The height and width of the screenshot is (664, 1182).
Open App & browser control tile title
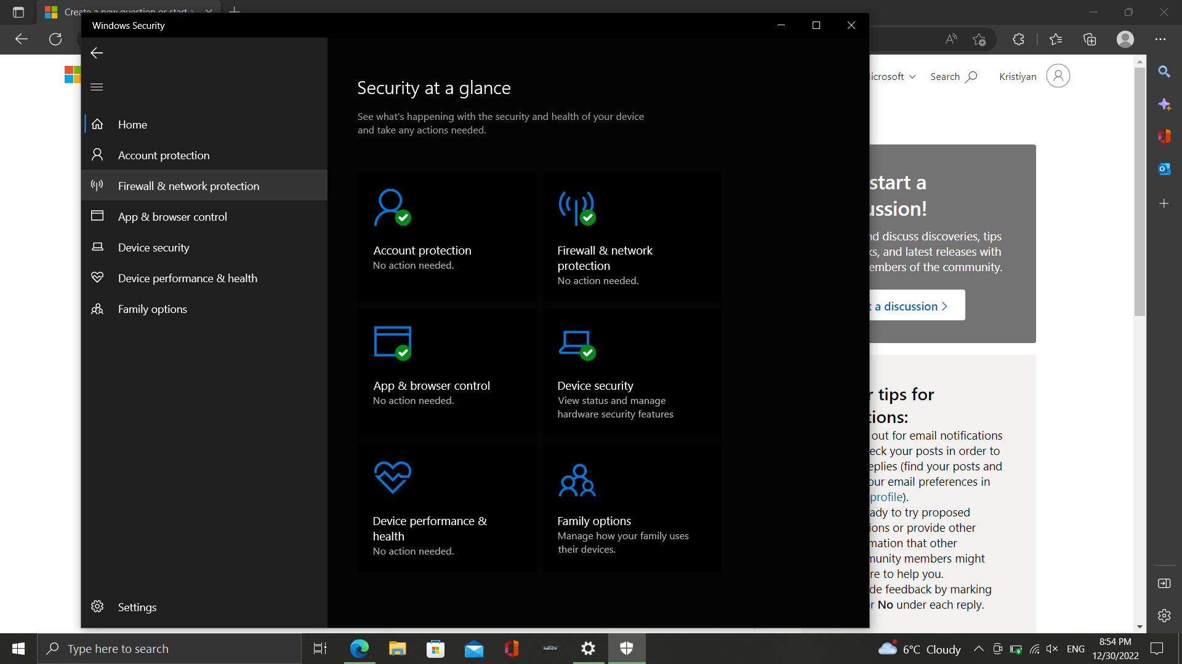tap(431, 385)
